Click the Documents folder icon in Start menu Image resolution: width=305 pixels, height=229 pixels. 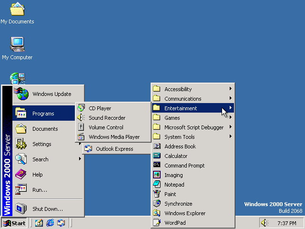tap(21, 129)
